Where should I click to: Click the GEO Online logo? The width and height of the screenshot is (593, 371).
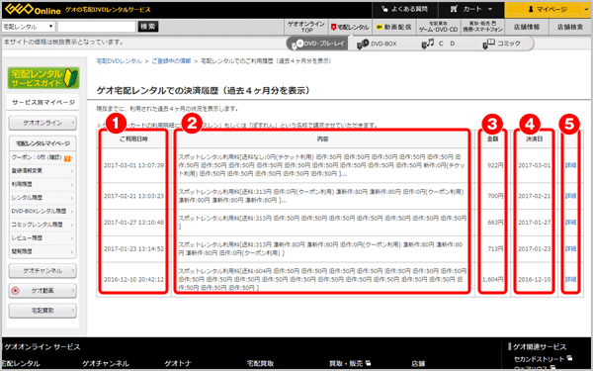(x=33, y=9)
